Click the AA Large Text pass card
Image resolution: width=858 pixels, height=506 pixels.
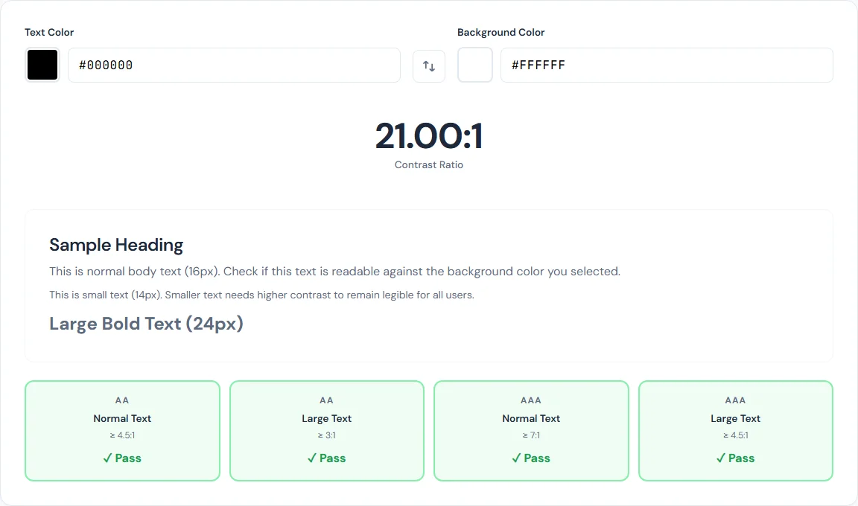pyautogui.click(x=326, y=430)
